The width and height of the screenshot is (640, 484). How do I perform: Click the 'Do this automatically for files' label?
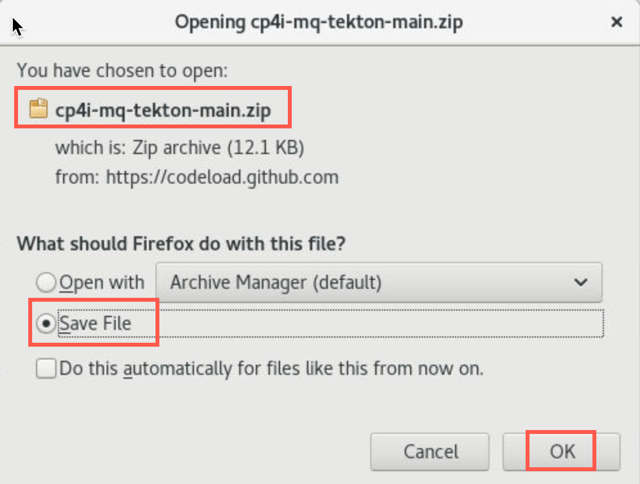coord(271,368)
